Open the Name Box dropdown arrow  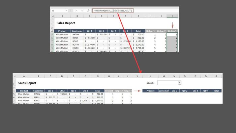(66, 10)
